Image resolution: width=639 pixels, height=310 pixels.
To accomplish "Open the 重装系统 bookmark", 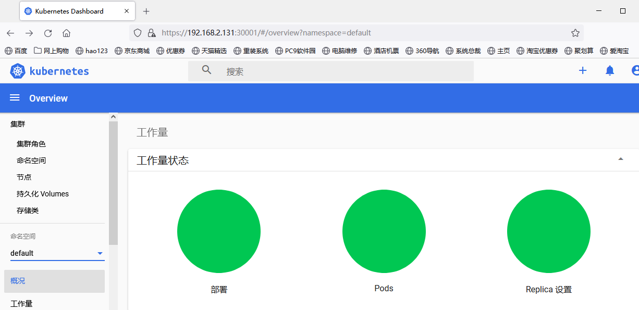I will click(x=251, y=51).
